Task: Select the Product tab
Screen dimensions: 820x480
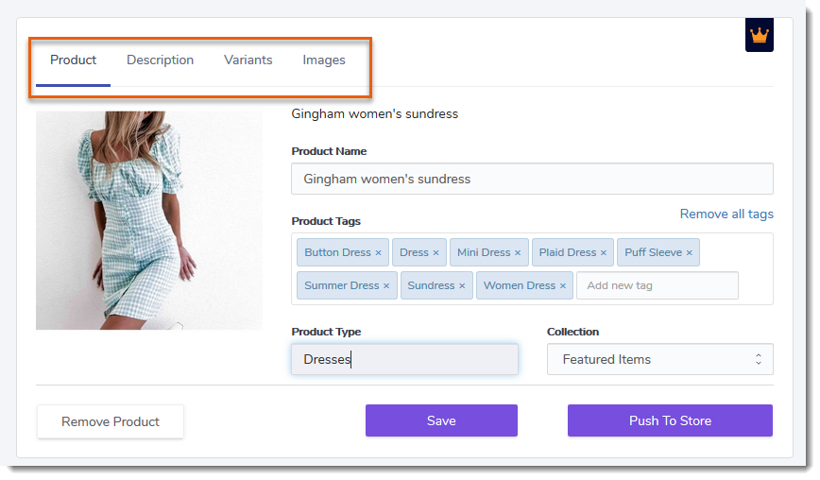Action: [74, 60]
